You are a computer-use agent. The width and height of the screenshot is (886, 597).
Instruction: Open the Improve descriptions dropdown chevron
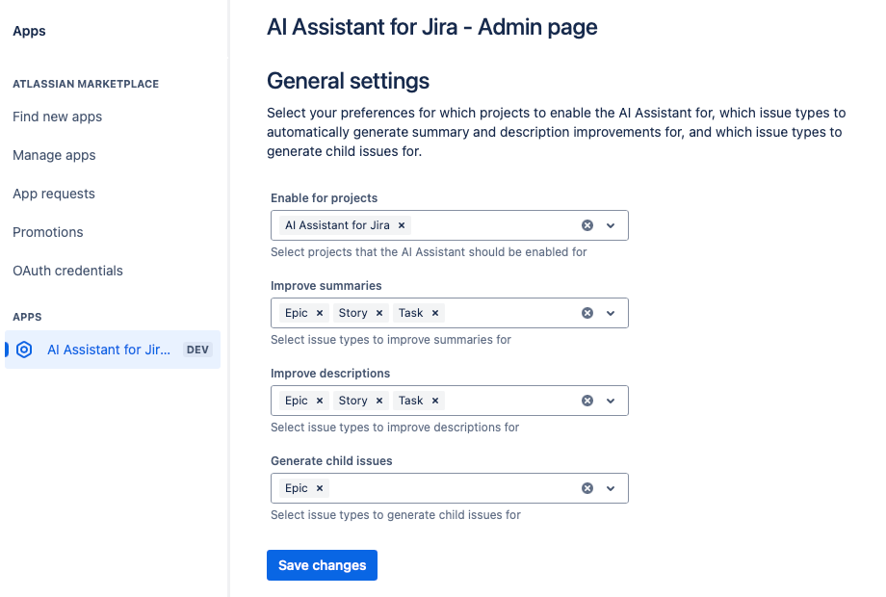tap(611, 401)
